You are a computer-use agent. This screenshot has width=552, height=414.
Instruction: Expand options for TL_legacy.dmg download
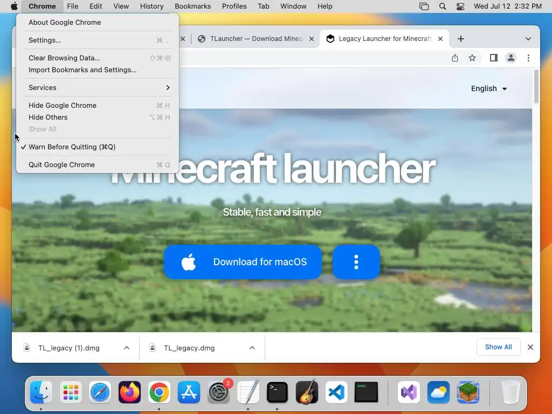[x=252, y=348]
